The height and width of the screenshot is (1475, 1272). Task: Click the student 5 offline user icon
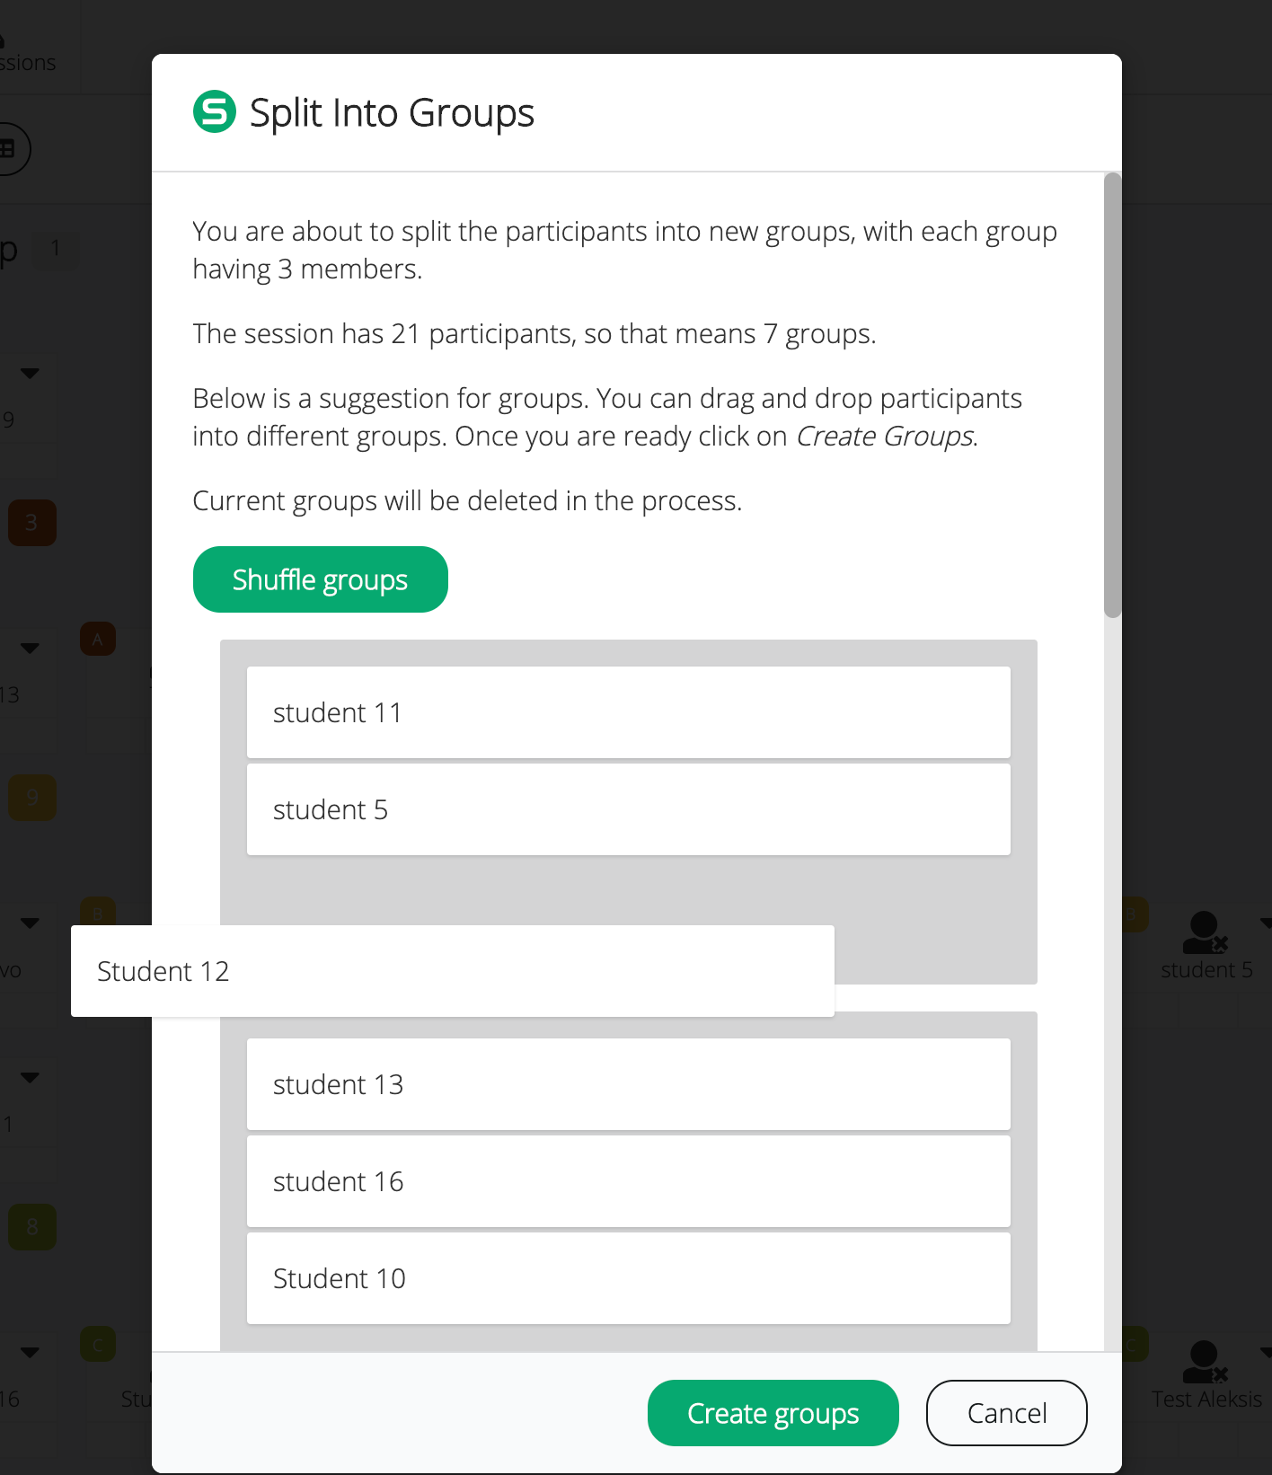(1205, 933)
